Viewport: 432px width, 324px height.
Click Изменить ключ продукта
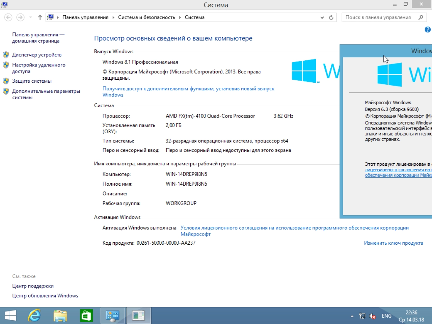point(394,243)
